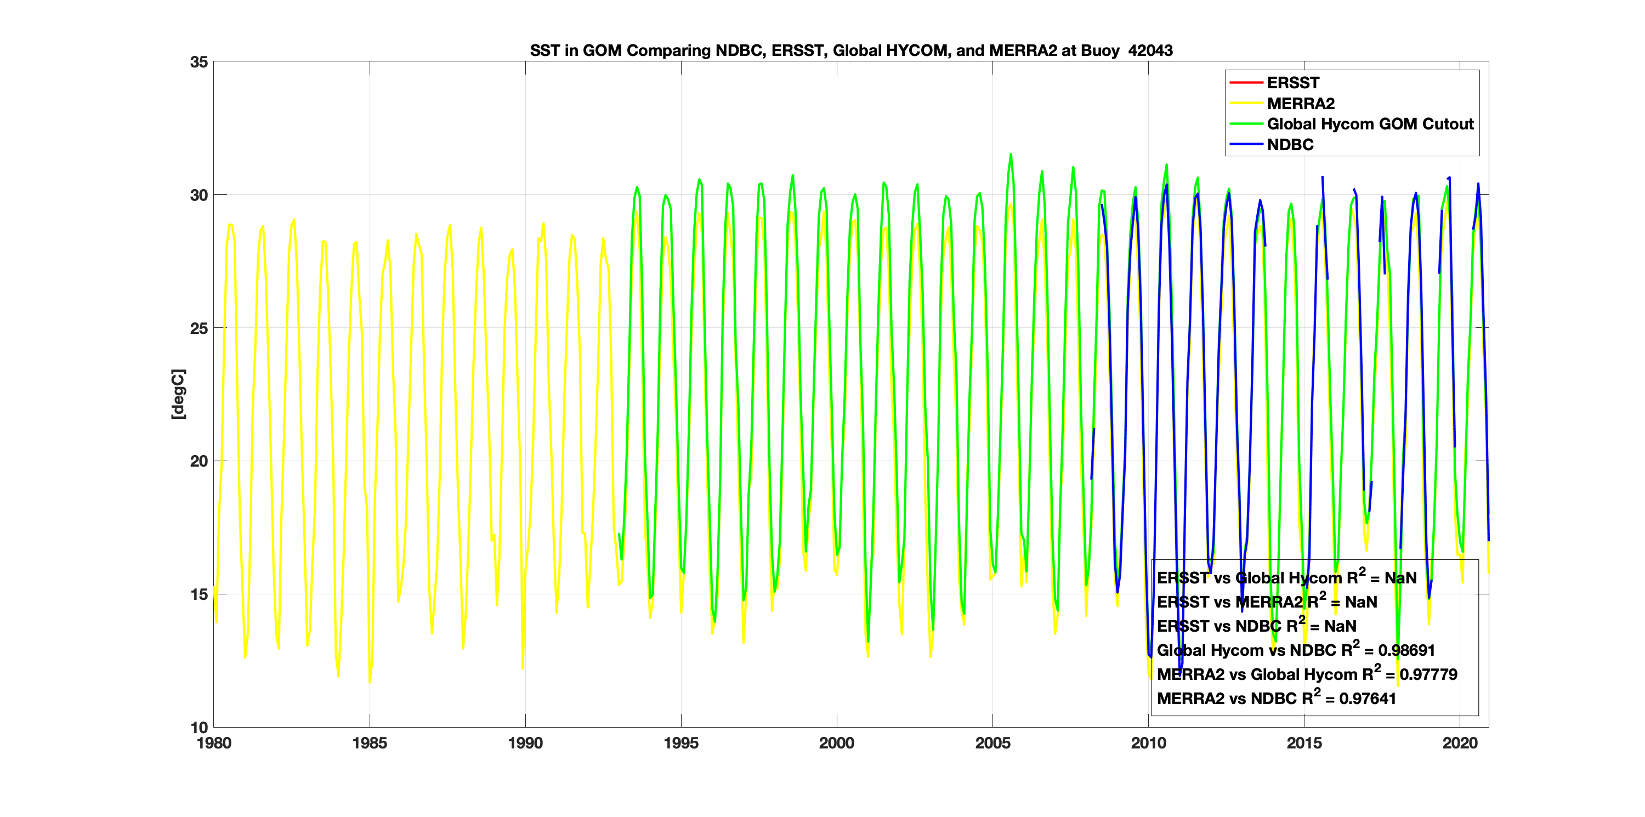Click the red ERSST legend line sample
This screenshot has width=1645, height=817.
(1245, 83)
